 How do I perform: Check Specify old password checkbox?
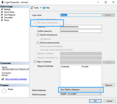(38, 35)
